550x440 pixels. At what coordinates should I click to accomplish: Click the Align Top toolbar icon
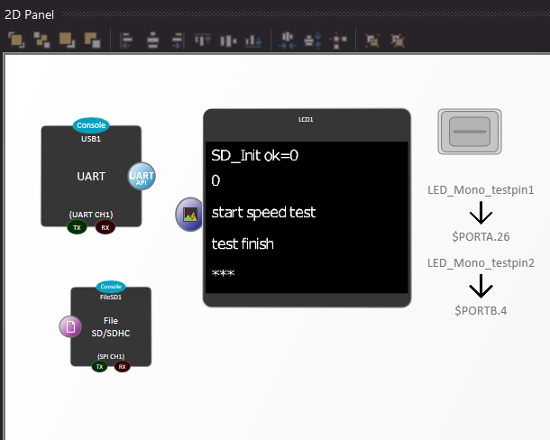(203, 40)
